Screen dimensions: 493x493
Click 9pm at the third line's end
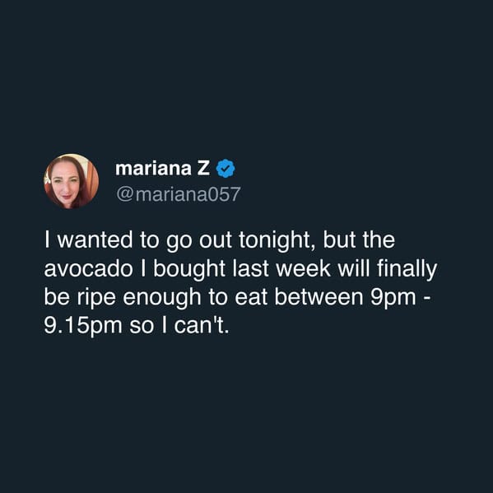pyautogui.click(x=393, y=299)
